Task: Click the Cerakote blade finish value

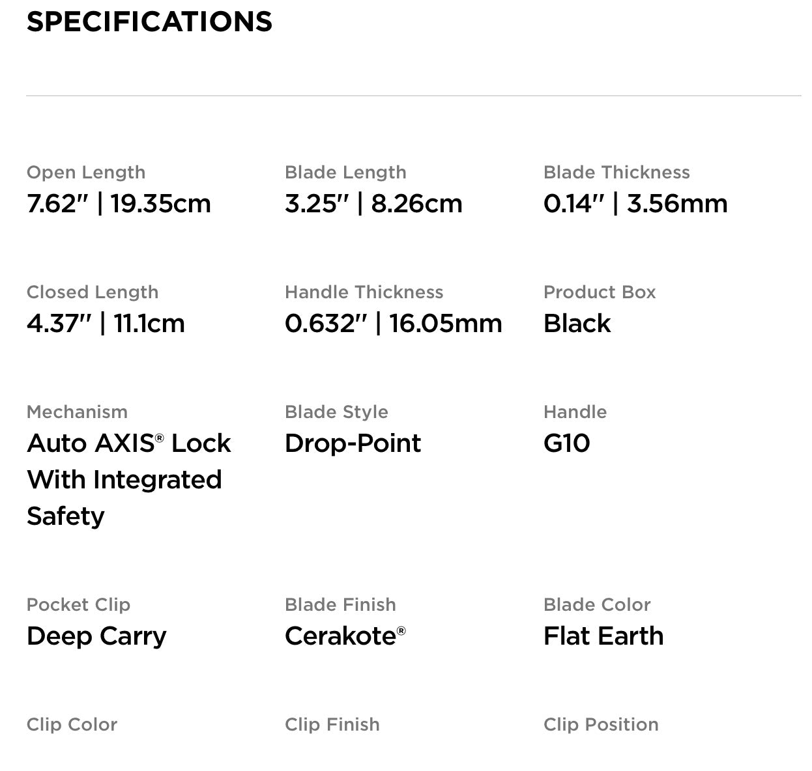Action: [x=345, y=636]
